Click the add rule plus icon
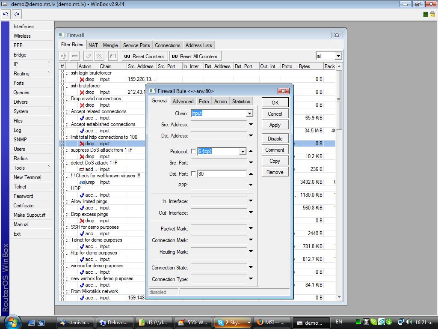The width and height of the screenshot is (438, 329). 64,56
